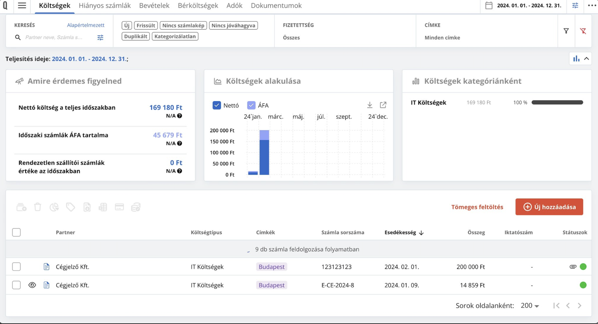Image resolution: width=598 pixels, height=324 pixels.
Task: Open cost chart in external view
Action: click(x=383, y=105)
